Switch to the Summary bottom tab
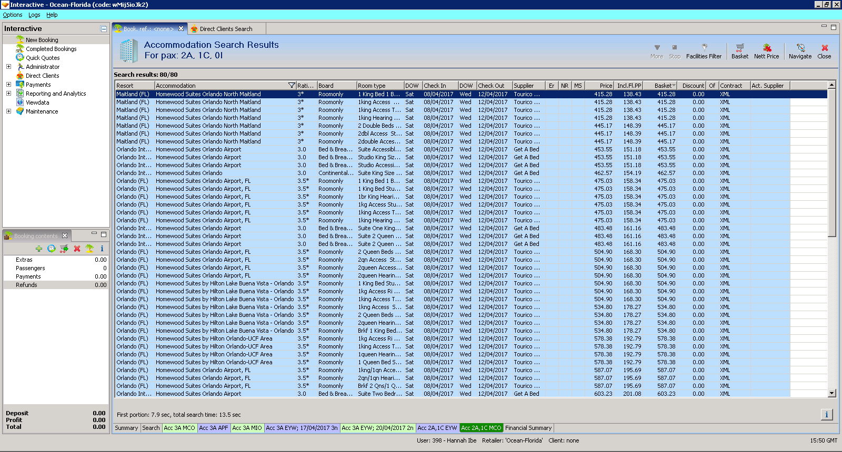The height and width of the screenshot is (452, 842). tap(126, 428)
